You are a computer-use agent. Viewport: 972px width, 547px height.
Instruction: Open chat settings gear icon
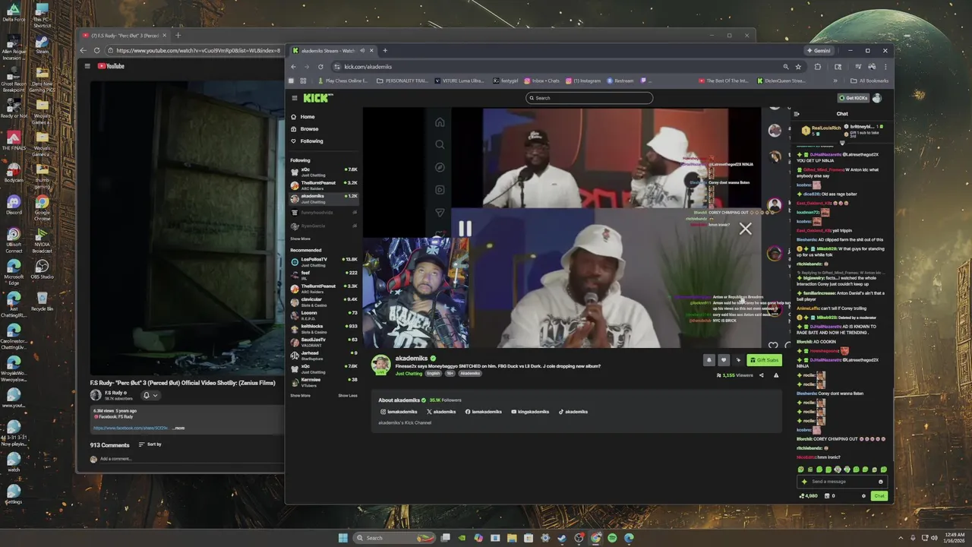(x=863, y=496)
